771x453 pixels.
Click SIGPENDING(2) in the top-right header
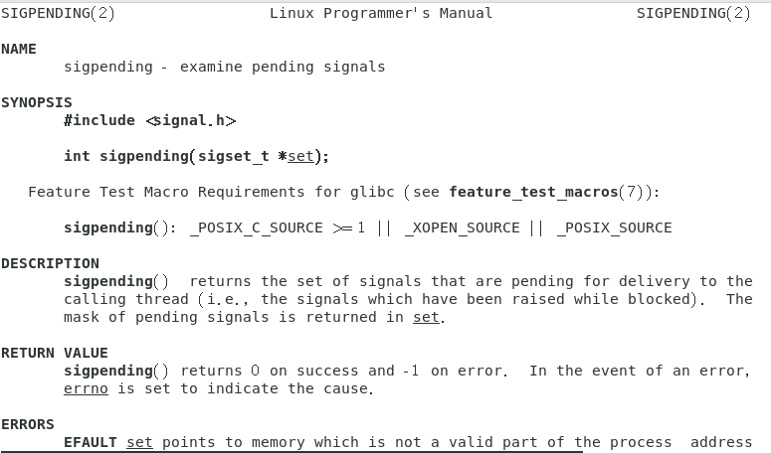[693, 13]
